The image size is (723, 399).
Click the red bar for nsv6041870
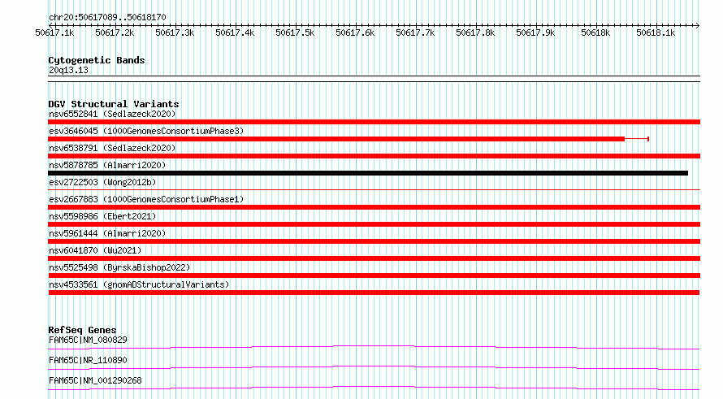374,258
